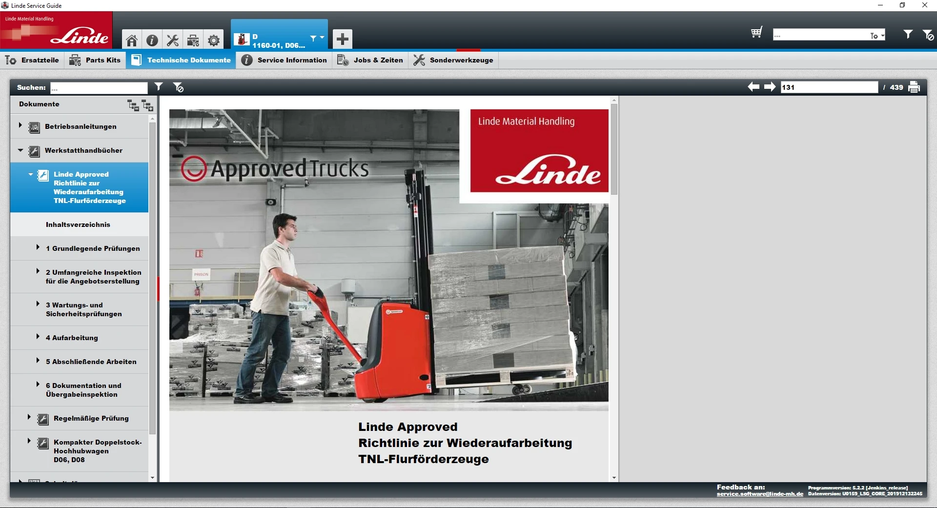This screenshot has height=508, width=937.
Task: Open the Inhaltsverzeichnis entry
Action: (x=78, y=224)
